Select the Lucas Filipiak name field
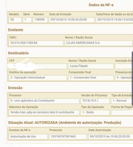The height and width of the screenshot is (147, 133). point(91,66)
